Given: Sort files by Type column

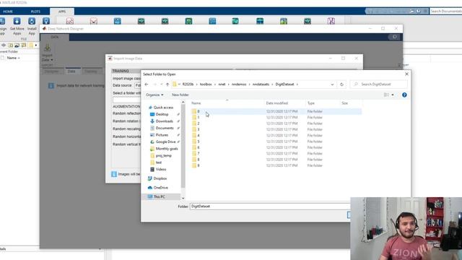Looking at the screenshot, I should coord(311,103).
